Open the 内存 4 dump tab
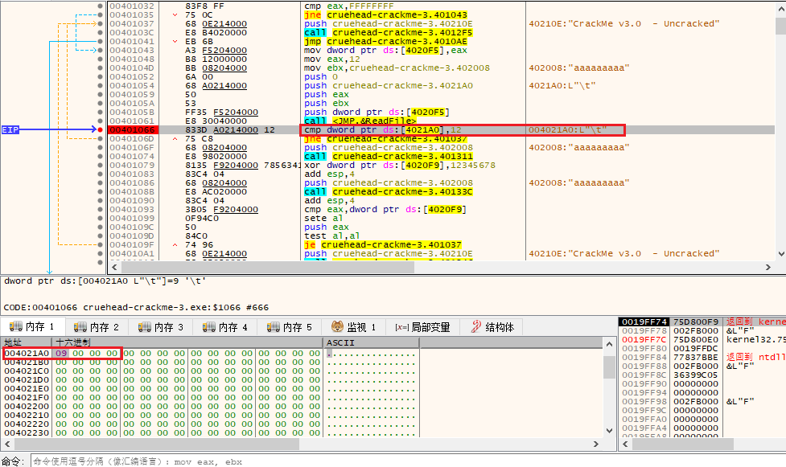Screen dimensions: 786x467 [225, 327]
